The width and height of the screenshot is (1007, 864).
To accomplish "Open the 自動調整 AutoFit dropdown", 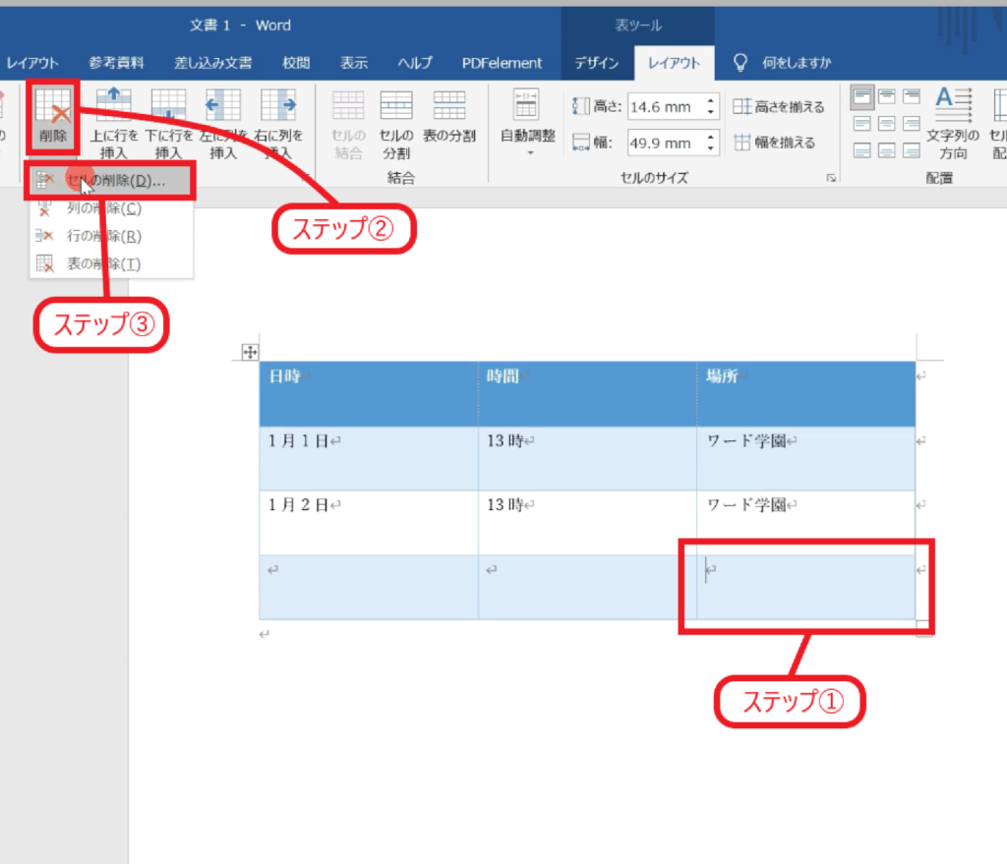I will pyautogui.click(x=528, y=122).
